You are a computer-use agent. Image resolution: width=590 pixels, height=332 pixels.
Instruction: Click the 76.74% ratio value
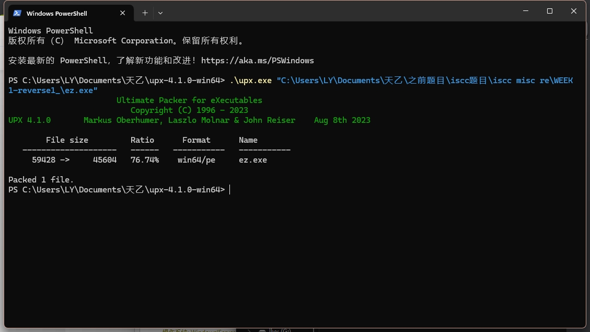[144, 160]
